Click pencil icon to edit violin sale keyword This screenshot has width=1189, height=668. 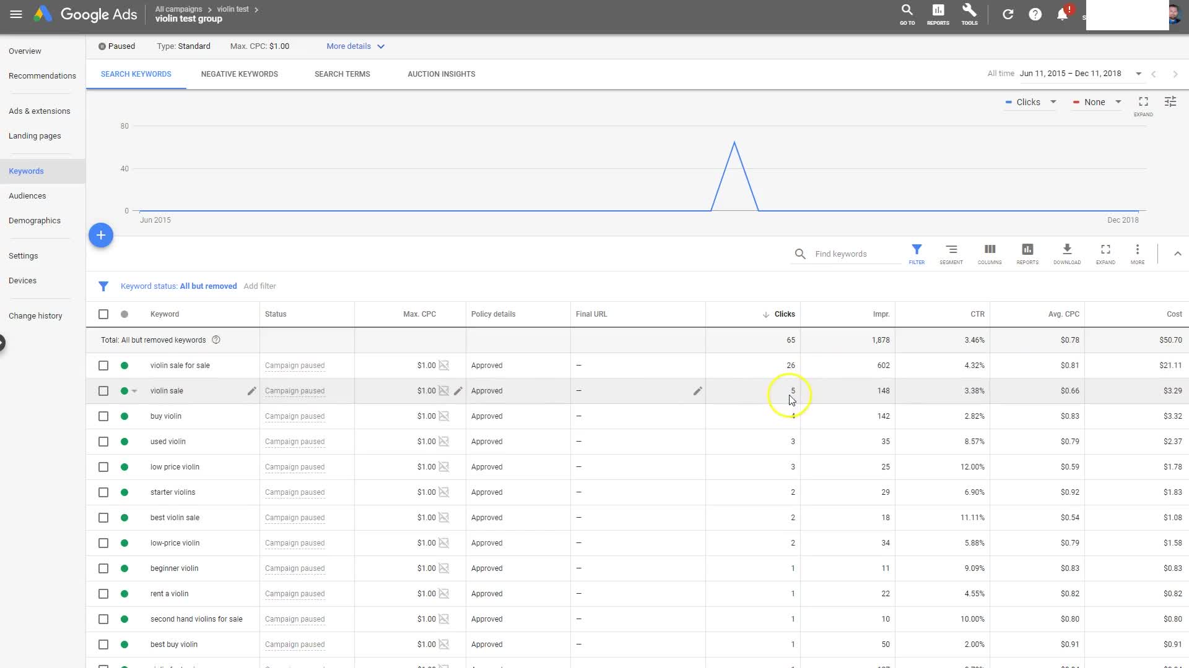tap(251, 391)
